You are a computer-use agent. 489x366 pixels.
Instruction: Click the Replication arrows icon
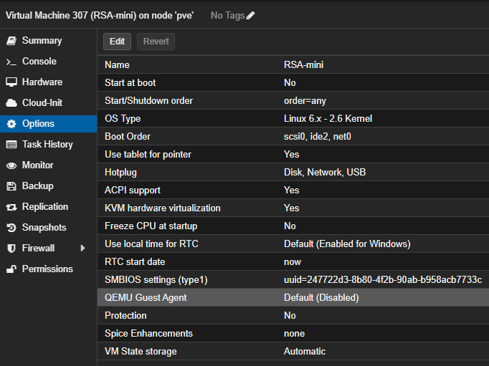tap(11, 207)
